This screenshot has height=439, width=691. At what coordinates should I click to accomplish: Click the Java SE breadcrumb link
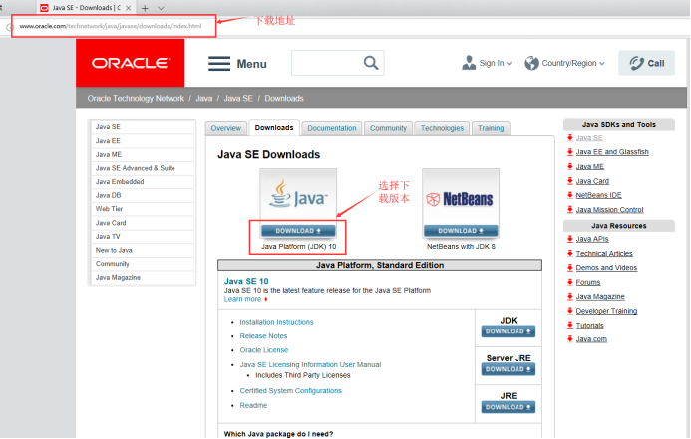[238, 99]
